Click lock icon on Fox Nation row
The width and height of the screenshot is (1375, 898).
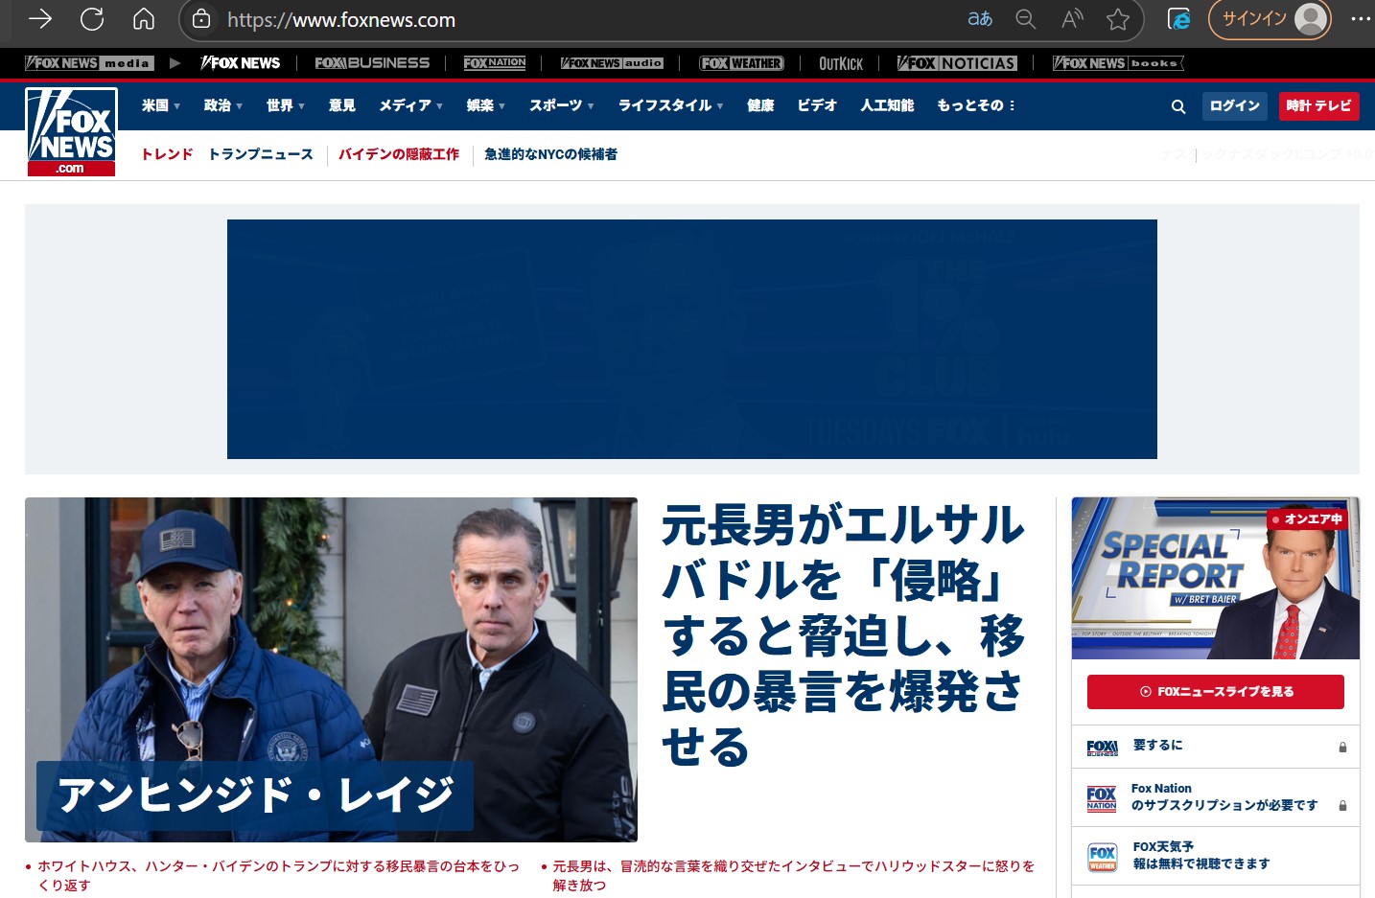click(x=1342, y=806)
